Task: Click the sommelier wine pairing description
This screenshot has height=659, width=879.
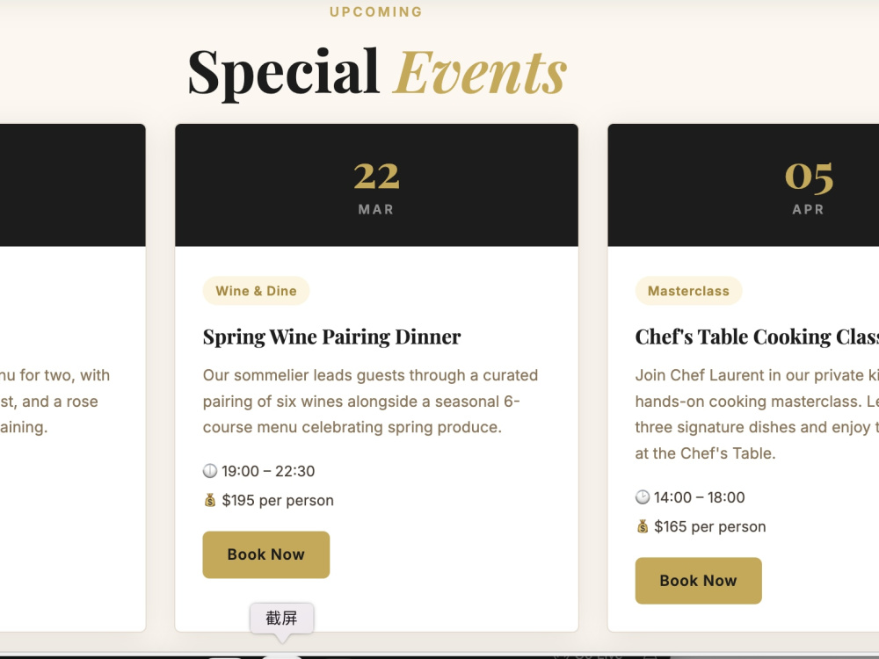Action: pyautogui.click(x=370, y=402)
